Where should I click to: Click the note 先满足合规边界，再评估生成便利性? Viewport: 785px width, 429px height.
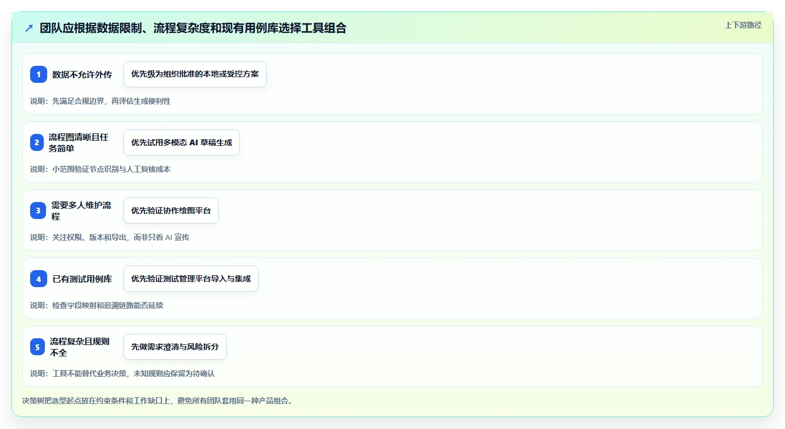[x=100, y=101]
